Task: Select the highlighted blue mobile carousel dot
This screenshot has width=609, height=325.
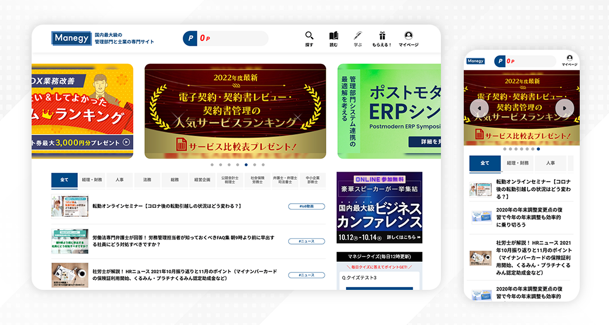Action: coord(538,149)
